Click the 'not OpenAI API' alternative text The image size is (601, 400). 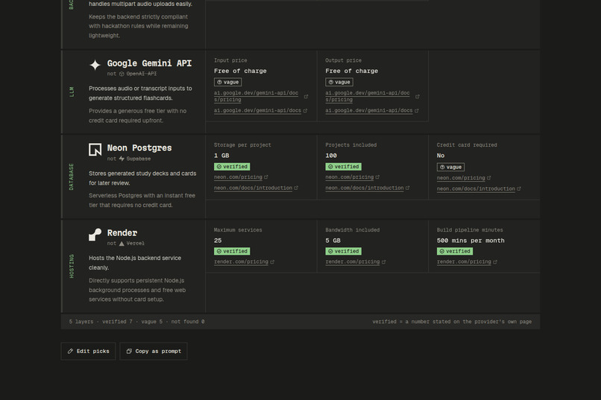[x=132, y=74]
